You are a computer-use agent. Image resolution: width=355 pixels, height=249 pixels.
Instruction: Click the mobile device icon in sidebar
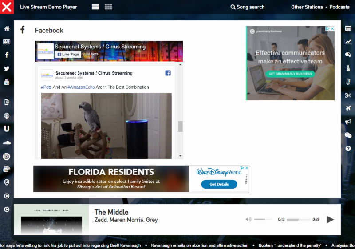pos(7,102)
